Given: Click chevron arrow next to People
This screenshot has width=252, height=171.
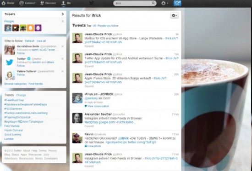Looking at the screenshot, I should pos(63,21).
